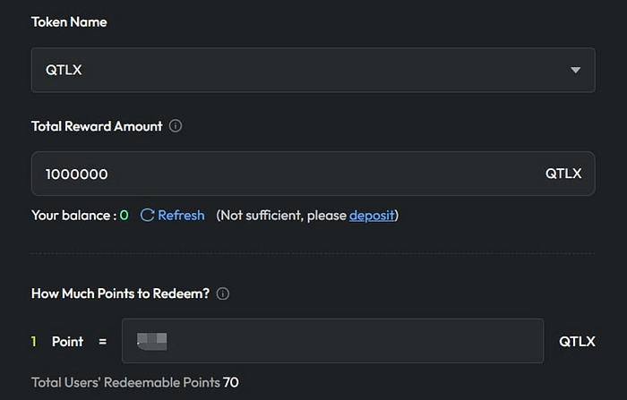627x400 pixels.
Task: Focus the points-to-QTLX rate input field
Action: [358, 341]
